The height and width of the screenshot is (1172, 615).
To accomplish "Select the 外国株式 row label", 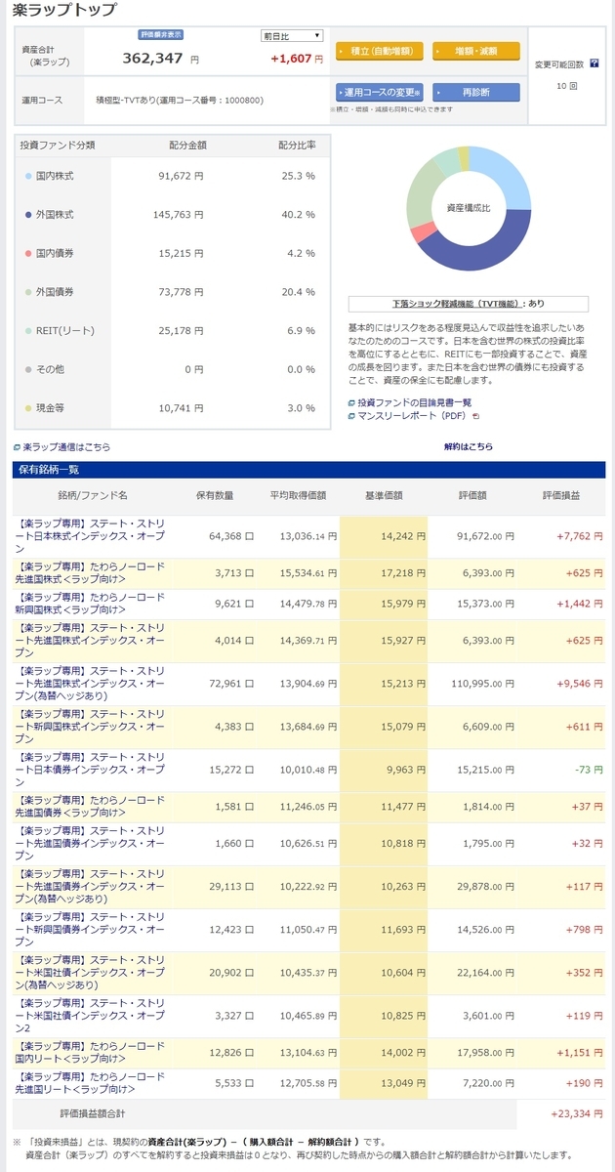I will pyautogui.click(x=55, y=214).
